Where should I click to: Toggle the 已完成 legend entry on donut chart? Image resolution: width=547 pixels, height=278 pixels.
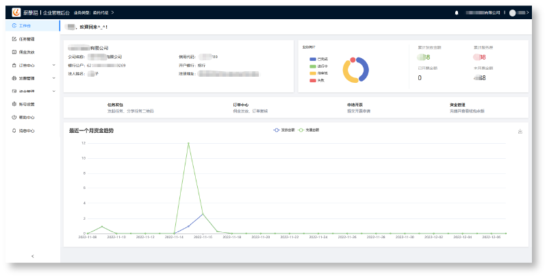click(318, 59)
